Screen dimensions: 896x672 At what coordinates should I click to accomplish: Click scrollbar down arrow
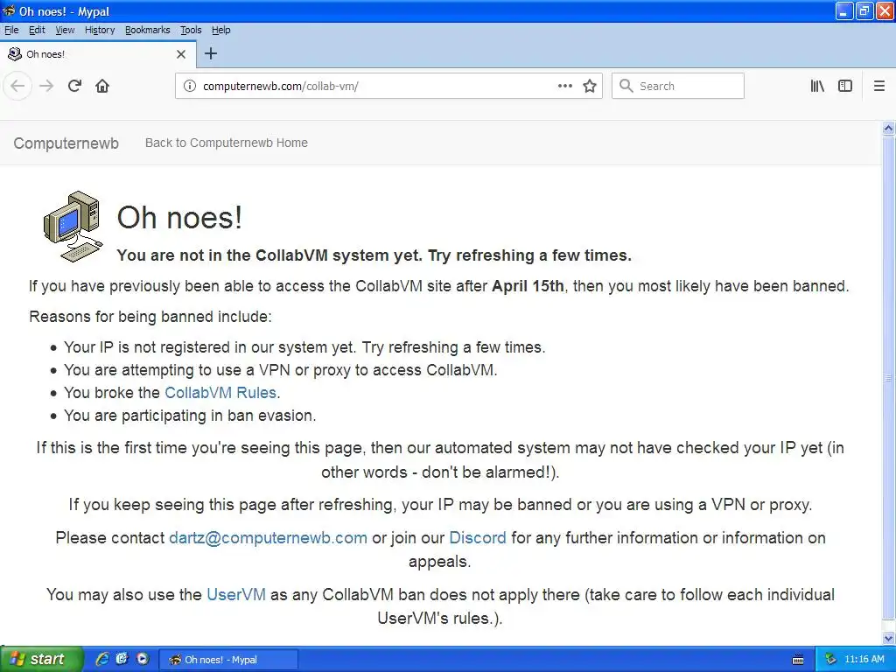coord(888,638)
